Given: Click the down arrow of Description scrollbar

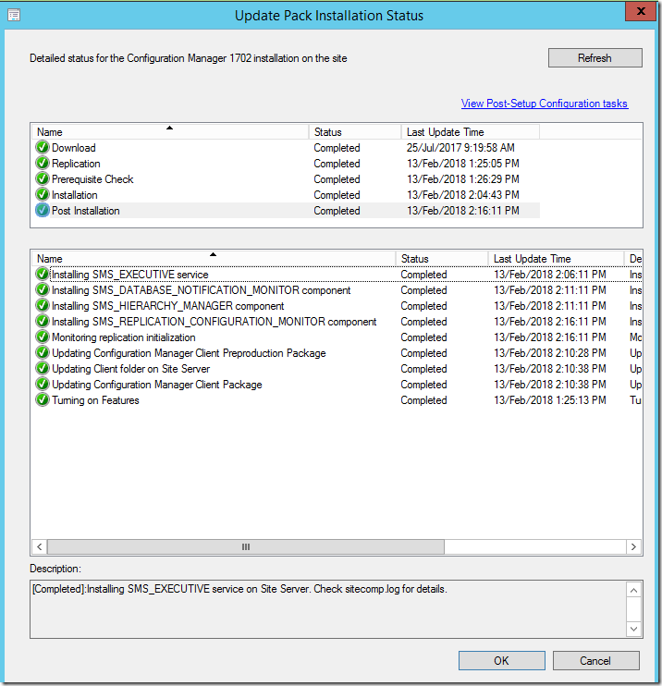Looking at the screenshot, I should pyautogui.click(x=633, y=629).
